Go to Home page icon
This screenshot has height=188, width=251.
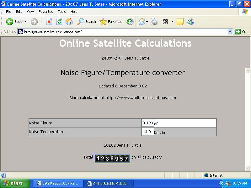point(69,22)
